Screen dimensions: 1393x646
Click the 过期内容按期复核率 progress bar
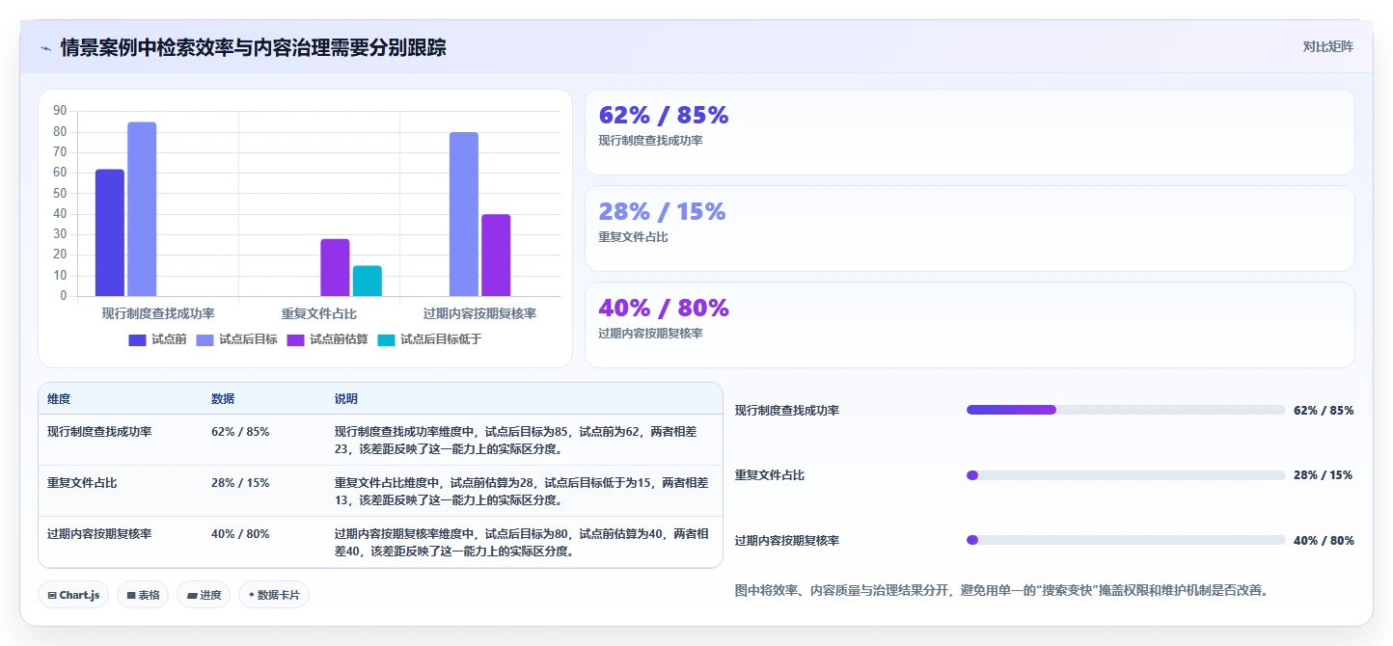[1126, 540]
